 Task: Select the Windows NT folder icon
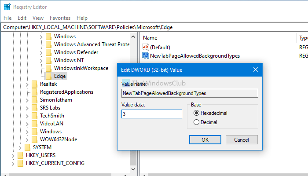coord(48,60)
